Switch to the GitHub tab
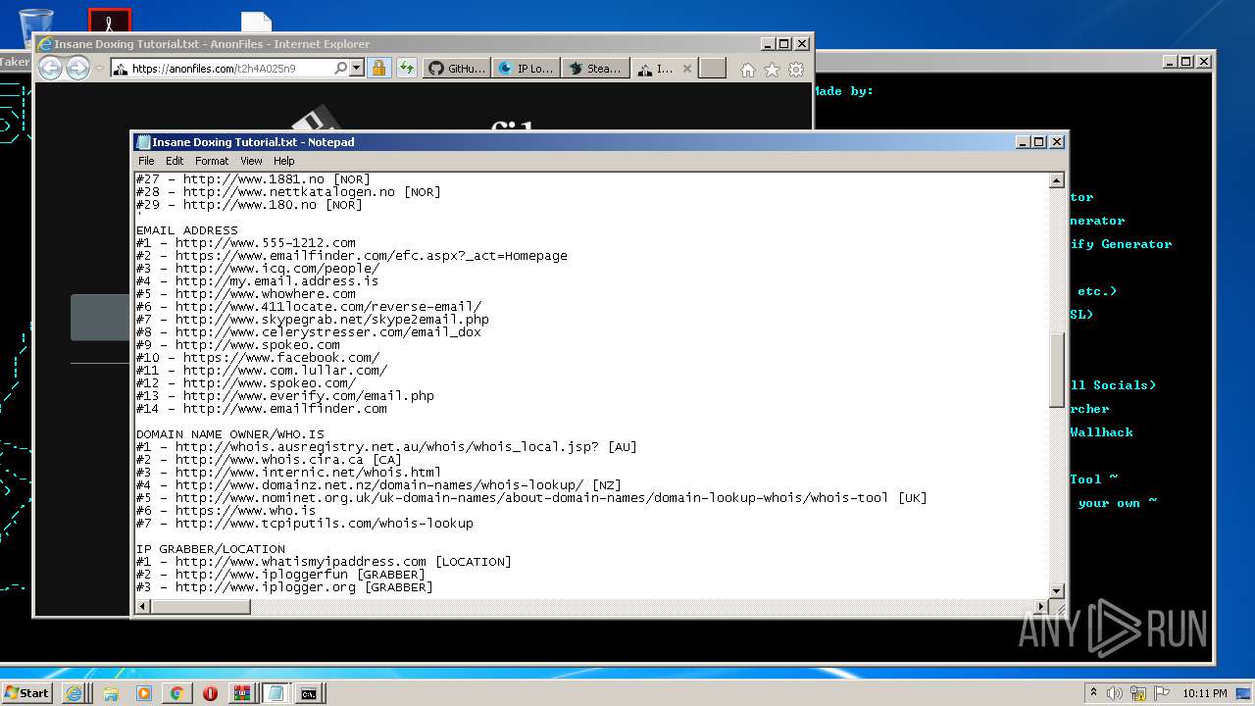Image resolution: width=1255 pixels, height=706 pixels. pos(456,69)
